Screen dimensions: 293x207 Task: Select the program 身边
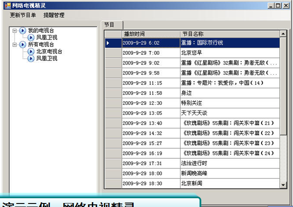tap(230, 93)
